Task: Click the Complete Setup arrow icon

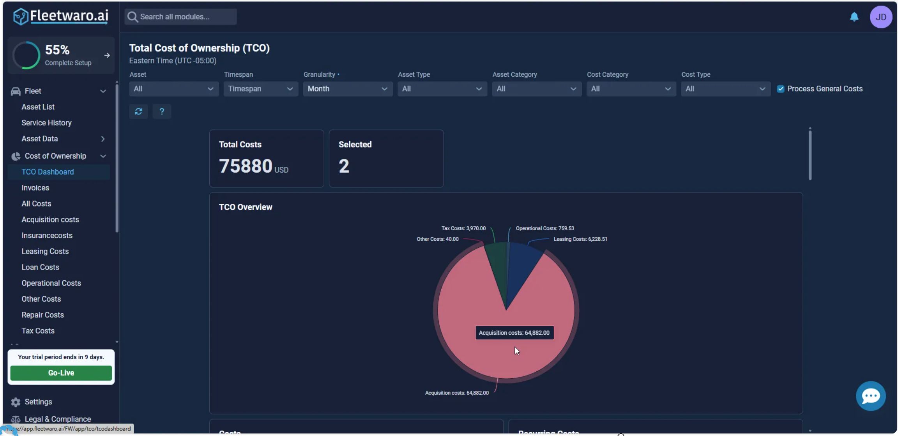Action: tap(107, 55)
